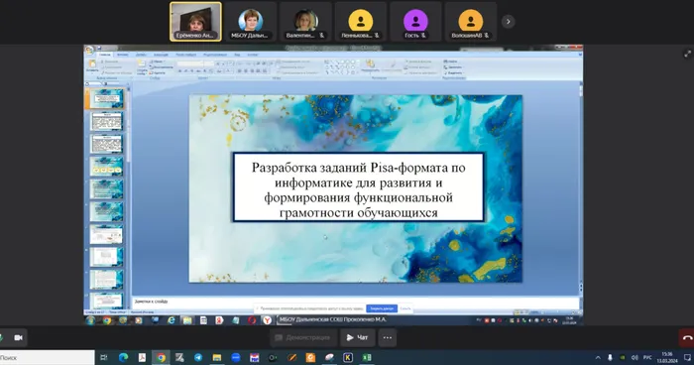The width and height of the screenshot is (694, 365).
Task: Select the МБОУ Дальн... participant tile
Action: point(251,22)
